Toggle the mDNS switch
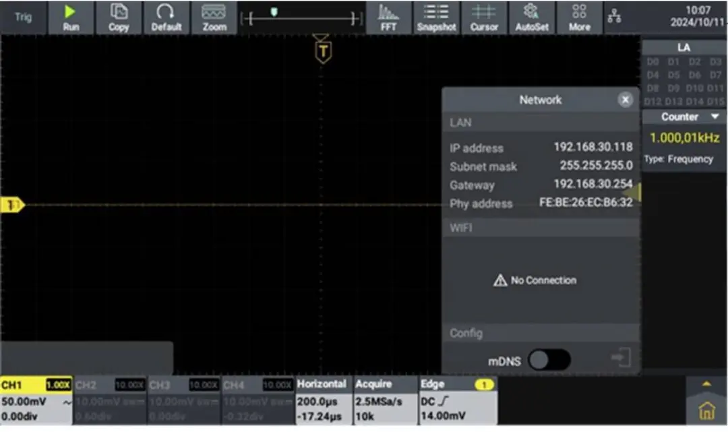Viewport: 728px width, 432px height. 549,360
